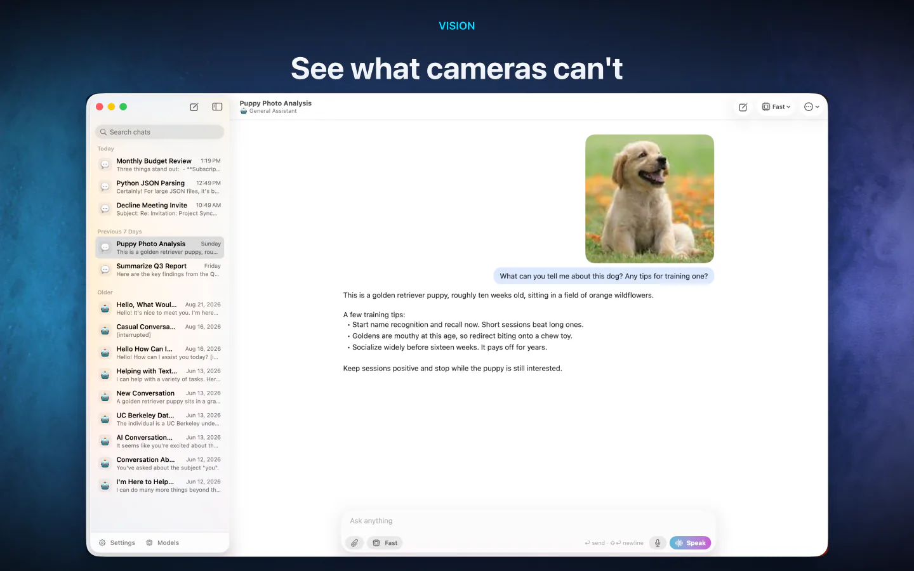The height and width of the screenshot is (571, 914).
Task: Click the Settings gear icon
Action: tap(102, 543)
